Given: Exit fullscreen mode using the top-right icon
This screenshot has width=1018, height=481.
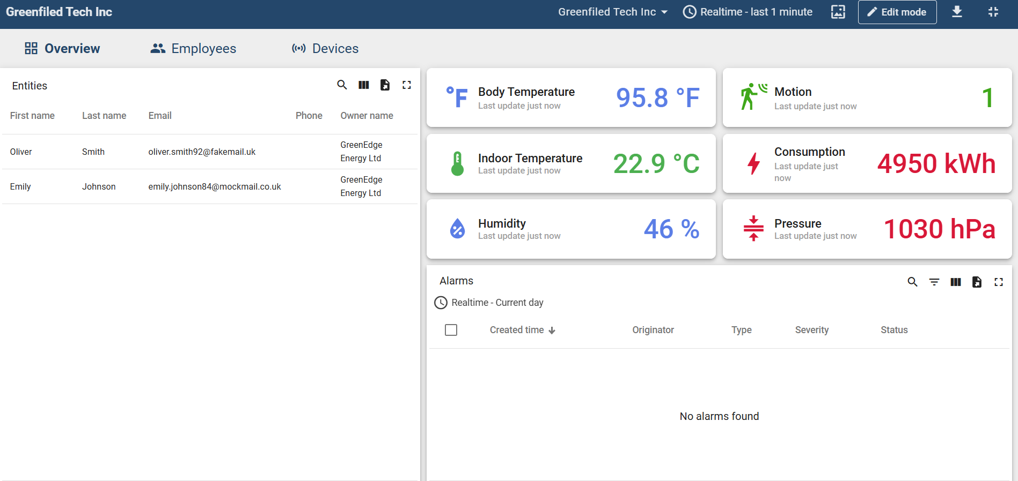Looking at the screenshot, I should [x=993, y=12].
